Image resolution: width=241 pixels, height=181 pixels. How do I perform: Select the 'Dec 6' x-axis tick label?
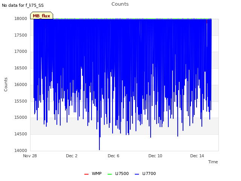[113, 156]
